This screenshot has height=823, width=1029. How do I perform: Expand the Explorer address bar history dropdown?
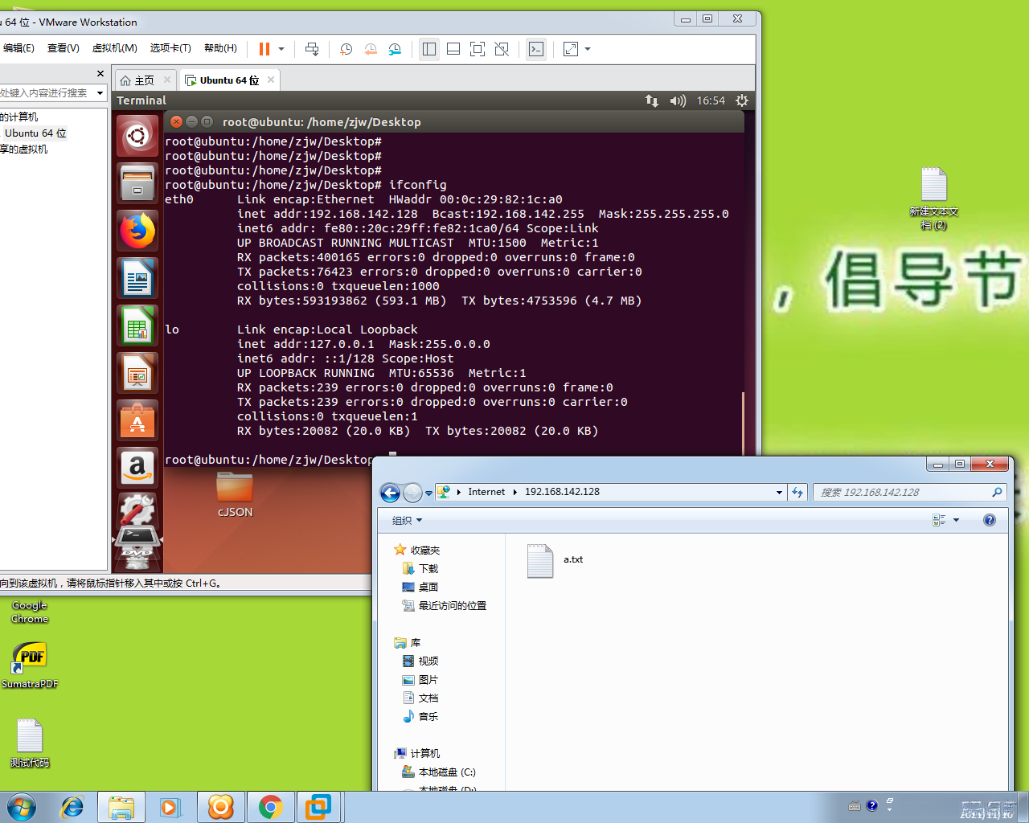779,493
